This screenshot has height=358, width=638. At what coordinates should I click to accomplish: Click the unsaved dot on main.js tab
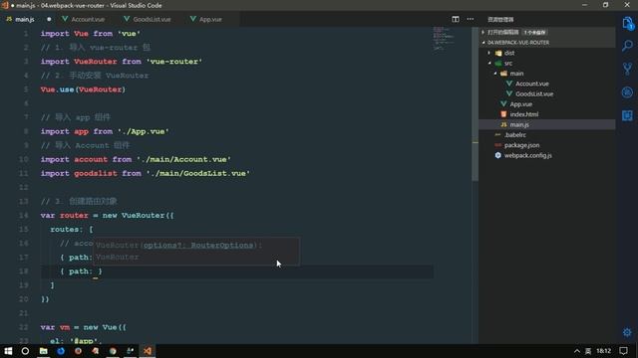coord(49,19)
